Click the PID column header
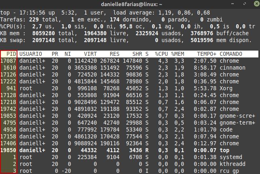The height and width of the screenshot is (174, 260). point(11,54)
